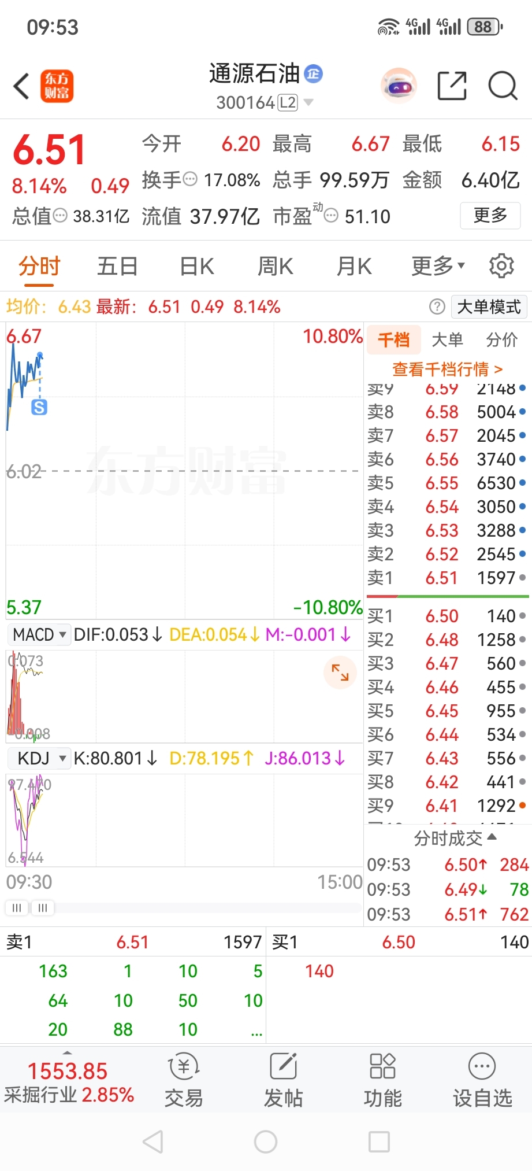Tap the blue dot next to 卖8 order
Viewport: 532px width, 1171px height.
[x=522, y=412]
